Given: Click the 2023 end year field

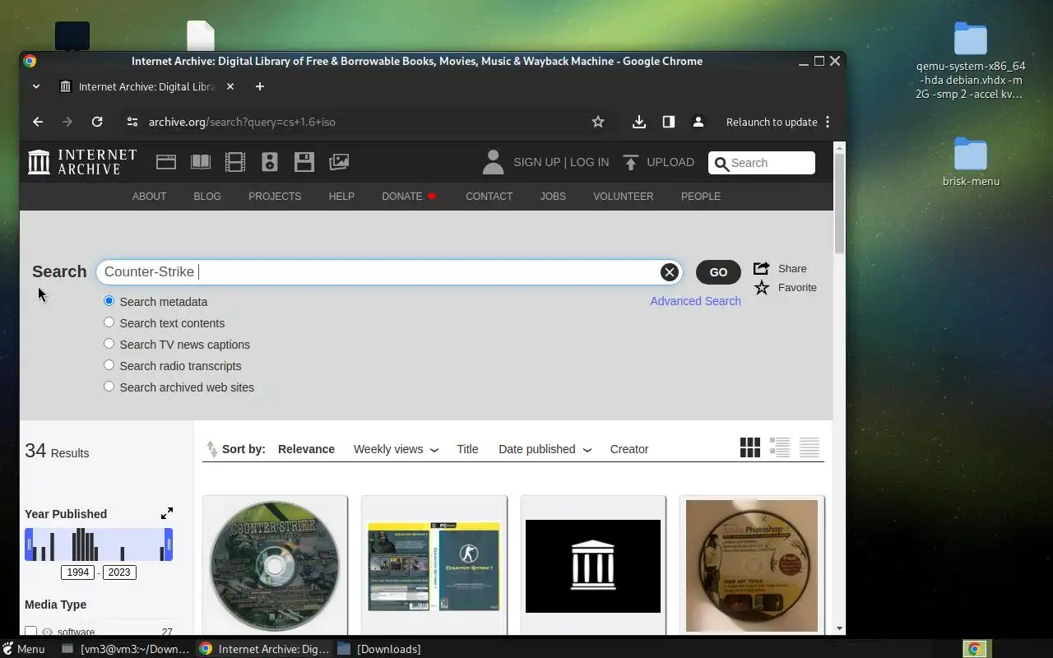Looking at the screenshot, I should point(119,572).
